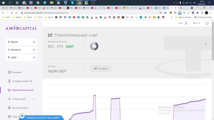Open Viber from the taskbar

pyautogui.click(x=31, y=3)
